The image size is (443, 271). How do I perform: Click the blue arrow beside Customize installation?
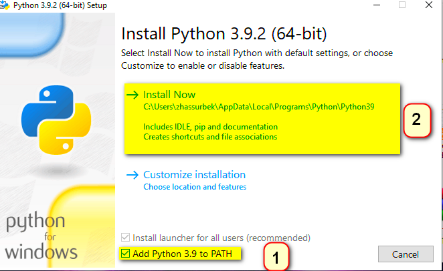point(132,175)
